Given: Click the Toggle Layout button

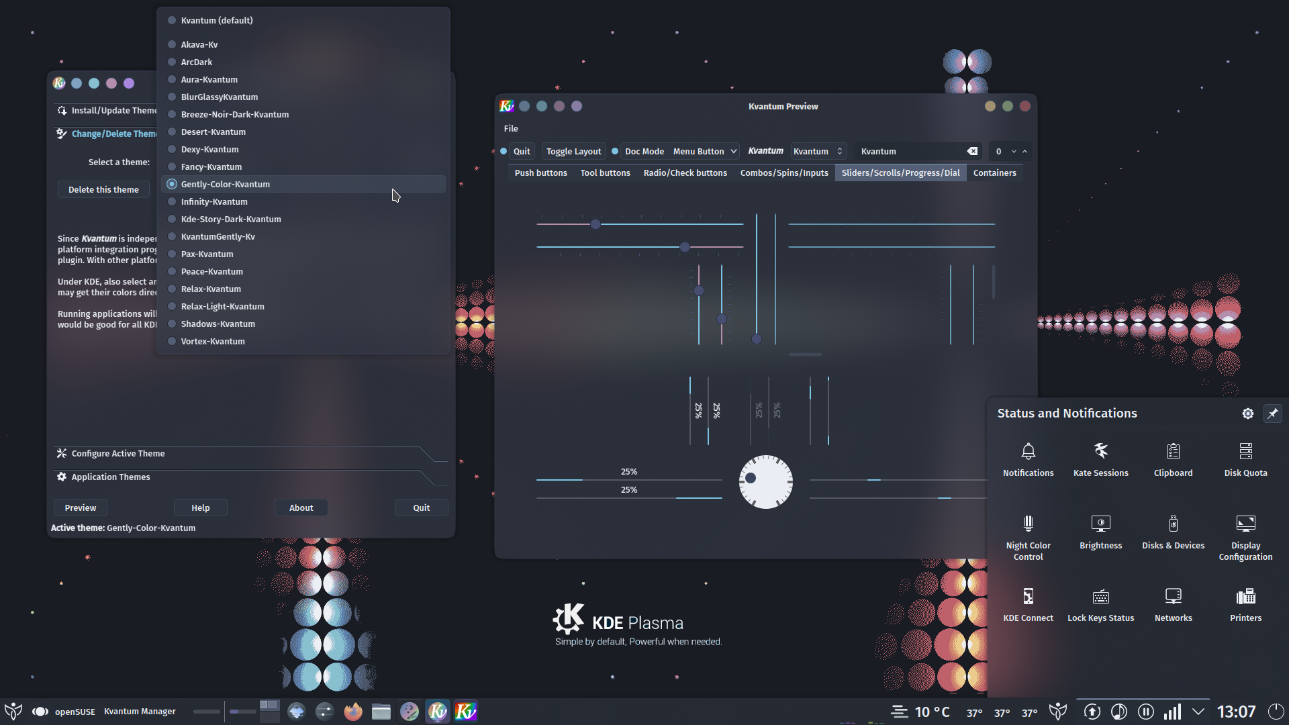Looking at the screenshot, I should tap(573, 152).
